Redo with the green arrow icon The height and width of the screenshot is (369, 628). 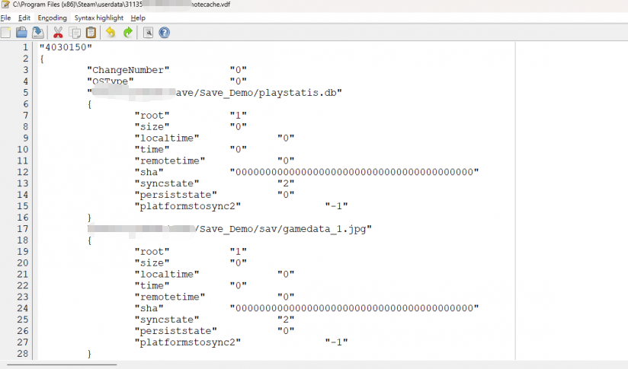point(128,33)
